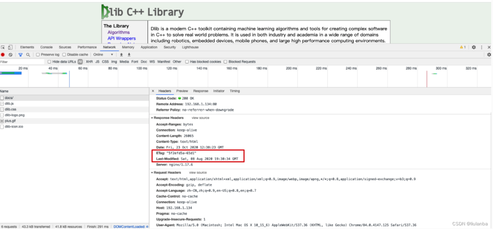Switch to the Elements tab
The image size is (493, 229).
point(27,47)
